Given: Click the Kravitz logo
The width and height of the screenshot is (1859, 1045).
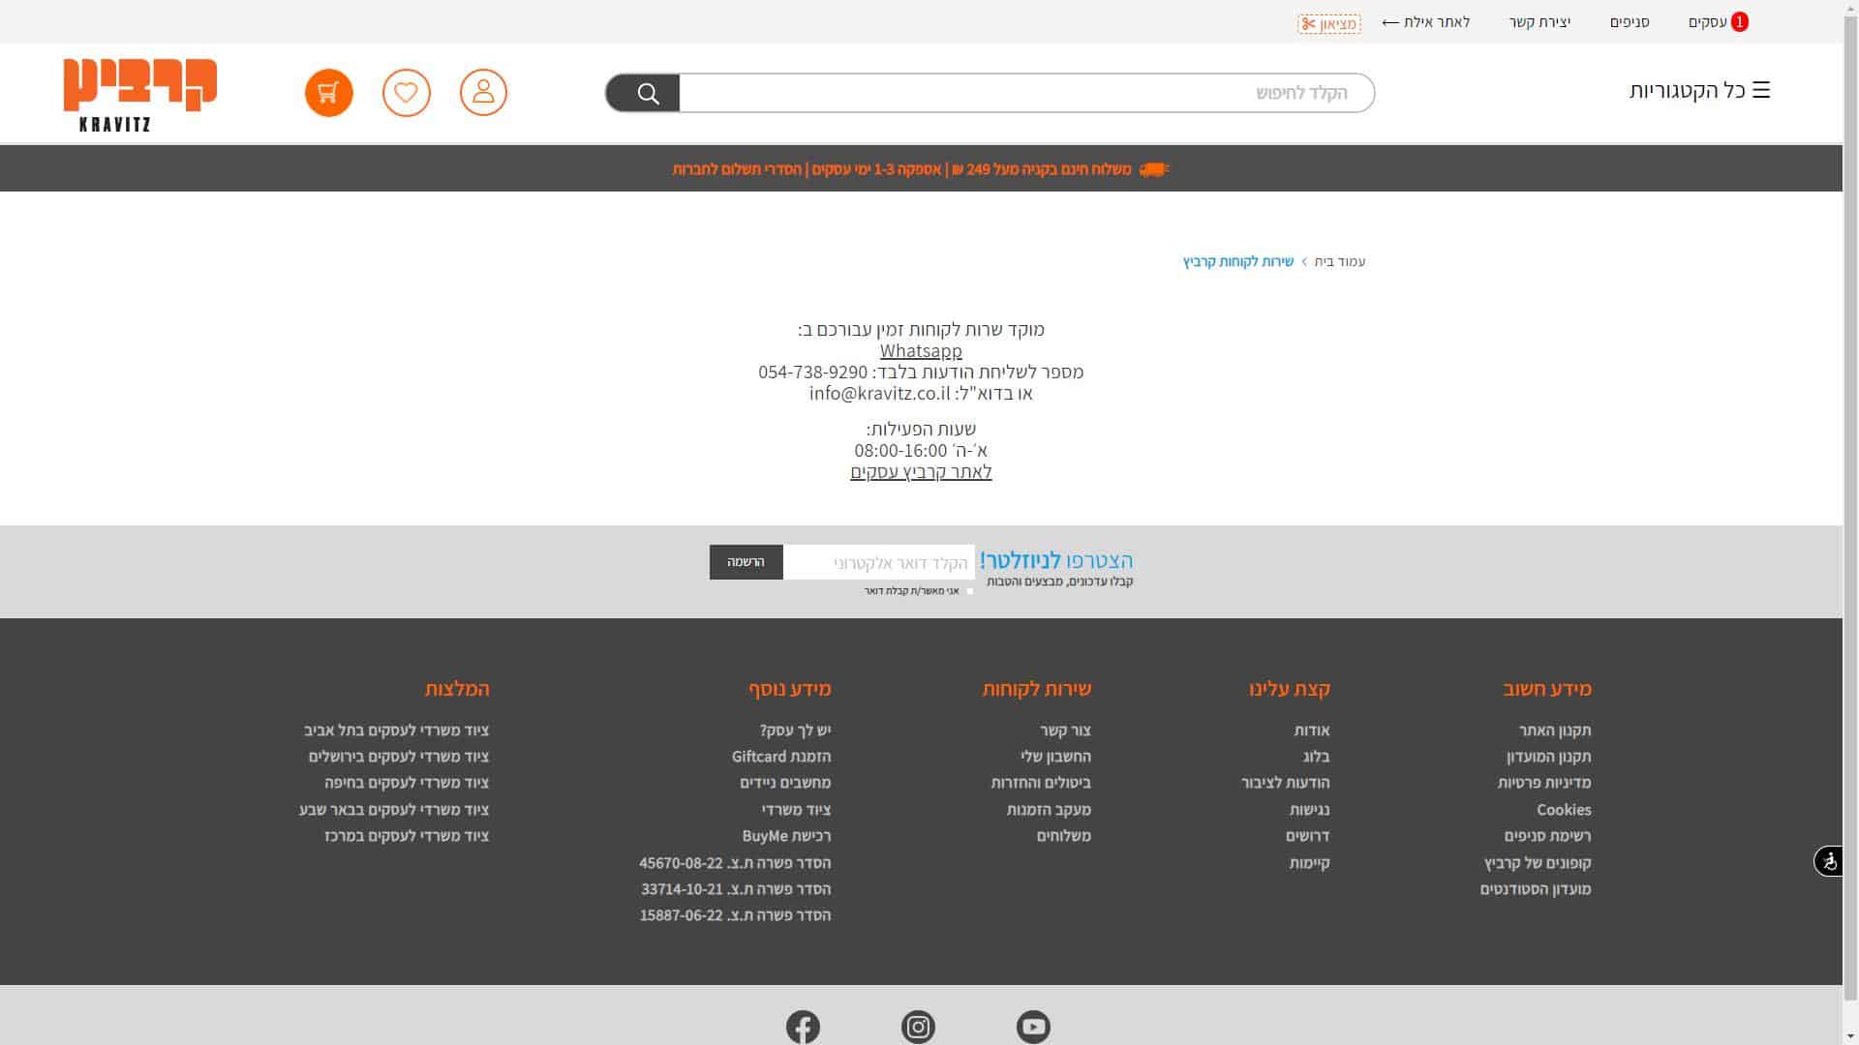Looking at the screenshot, I should click(140, 95).
